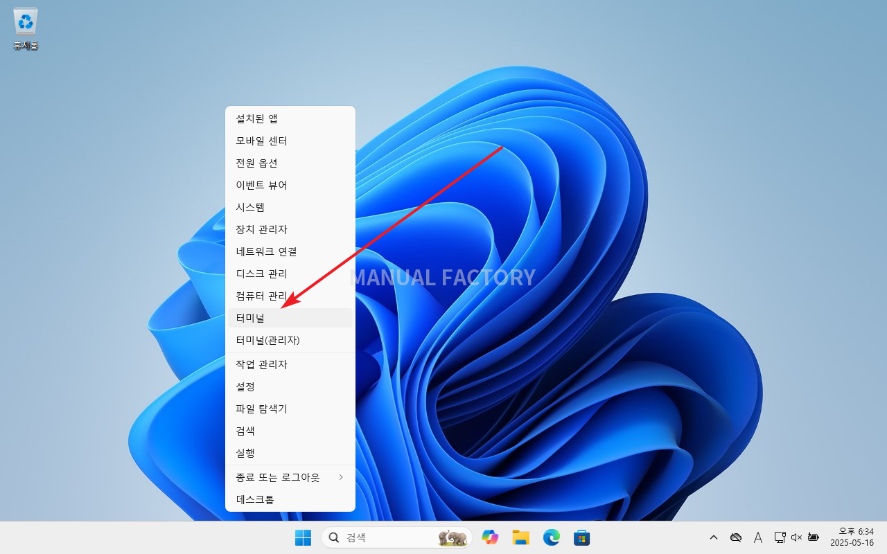Click the Windows Start button
The width and height of the screenshot is (887, 554).
[303, 537]
